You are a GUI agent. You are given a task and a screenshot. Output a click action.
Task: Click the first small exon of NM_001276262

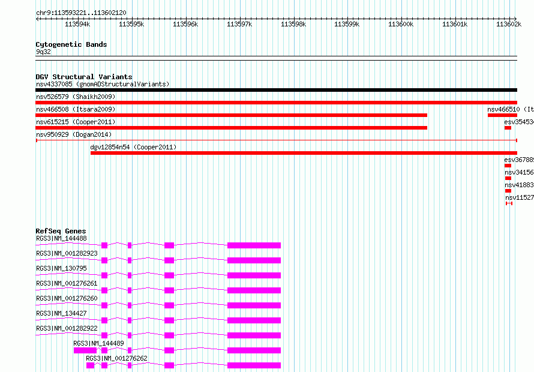pos(90,365)
